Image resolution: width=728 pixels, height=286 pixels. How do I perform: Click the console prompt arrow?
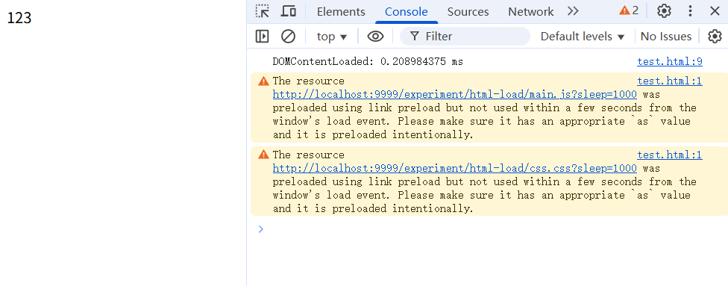point(261,229)
